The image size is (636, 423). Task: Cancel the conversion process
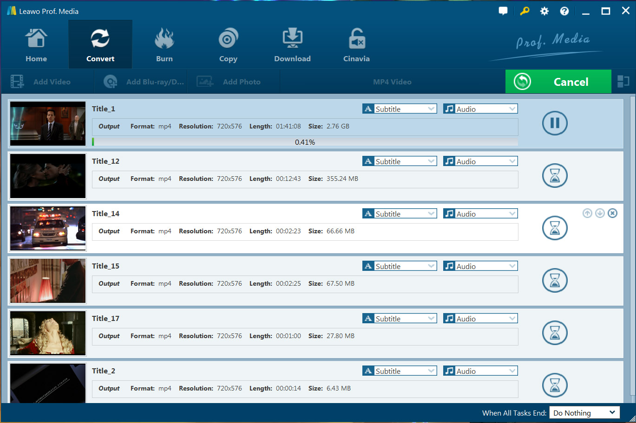(x=558, y=82)
